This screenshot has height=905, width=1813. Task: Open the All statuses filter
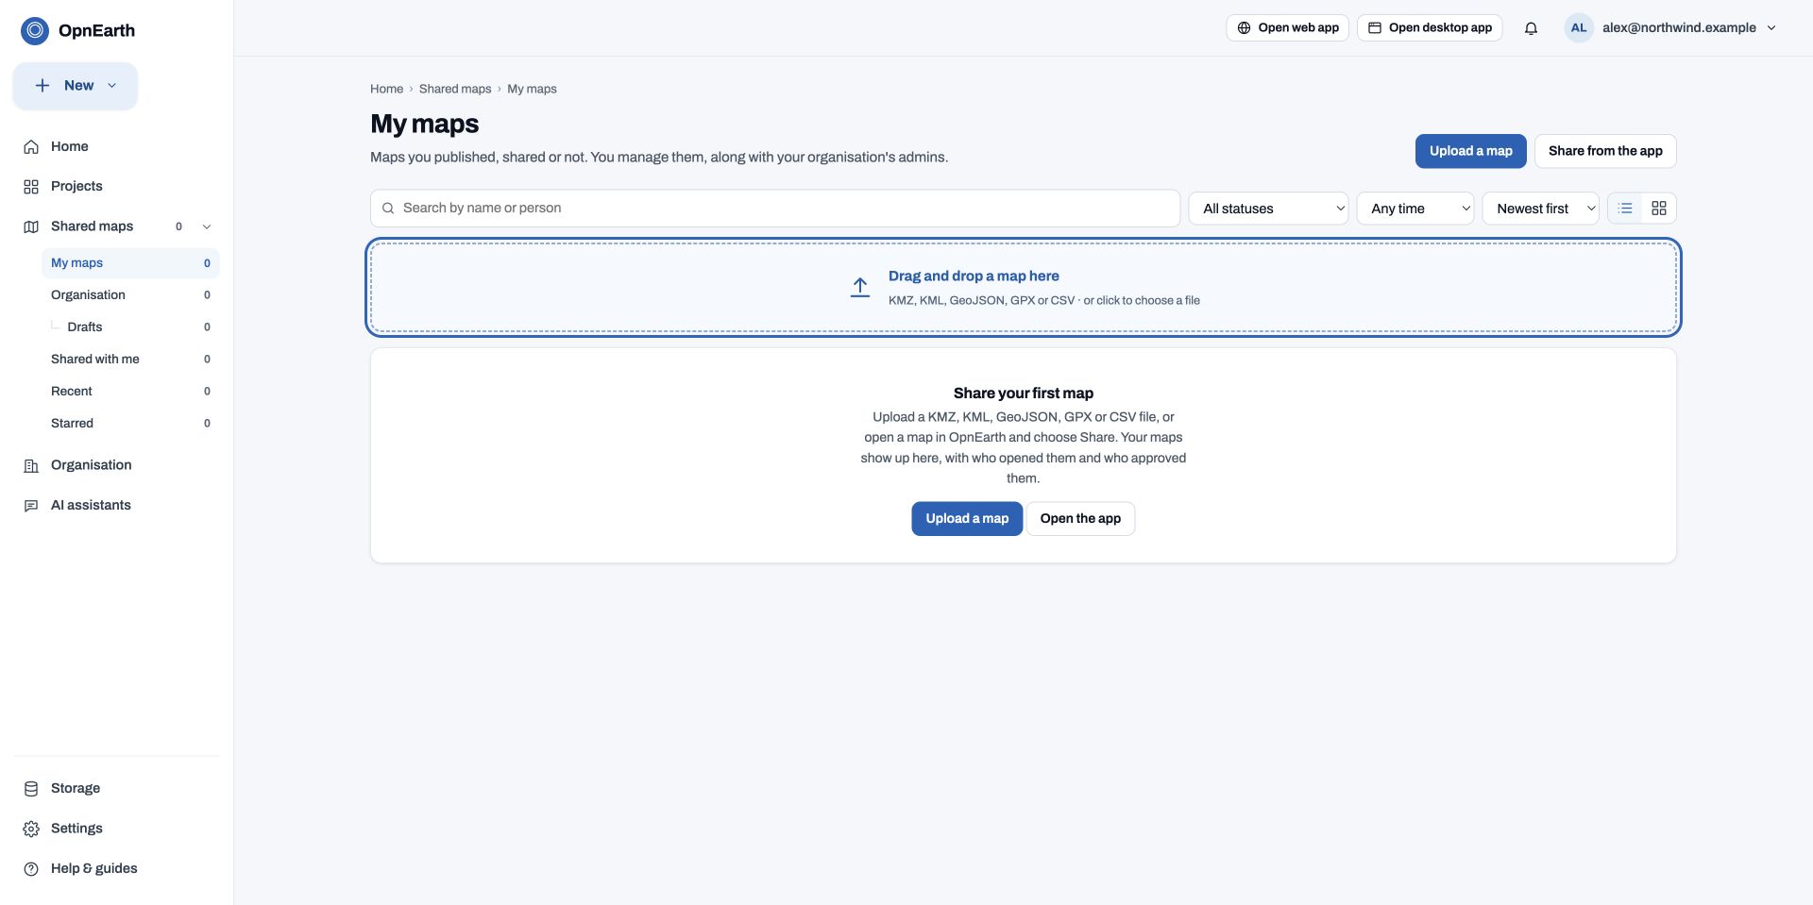pyautogui.click(x=1268, y=209)
